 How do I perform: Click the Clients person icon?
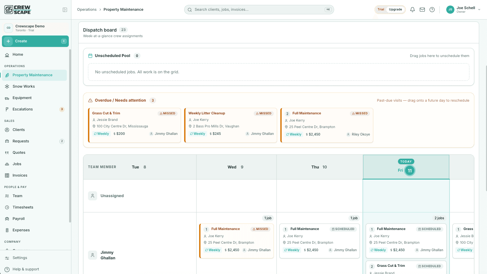[x=7, y=130]
